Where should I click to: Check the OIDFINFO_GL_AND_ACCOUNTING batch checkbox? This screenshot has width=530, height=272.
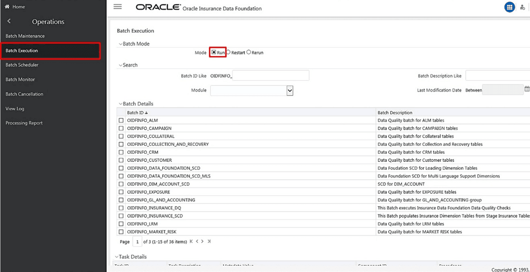(121, 200)
